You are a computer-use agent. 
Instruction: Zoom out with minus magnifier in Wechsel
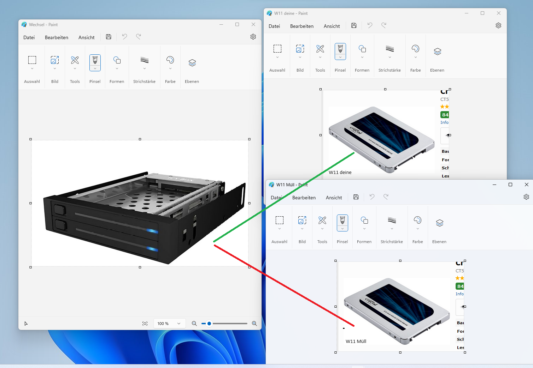[x=194, y=324]
